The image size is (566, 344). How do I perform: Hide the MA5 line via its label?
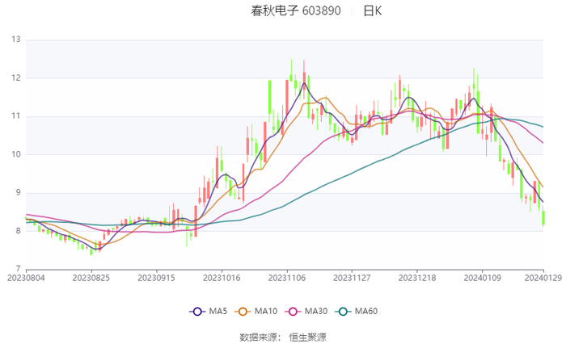(x=218, y=311)
